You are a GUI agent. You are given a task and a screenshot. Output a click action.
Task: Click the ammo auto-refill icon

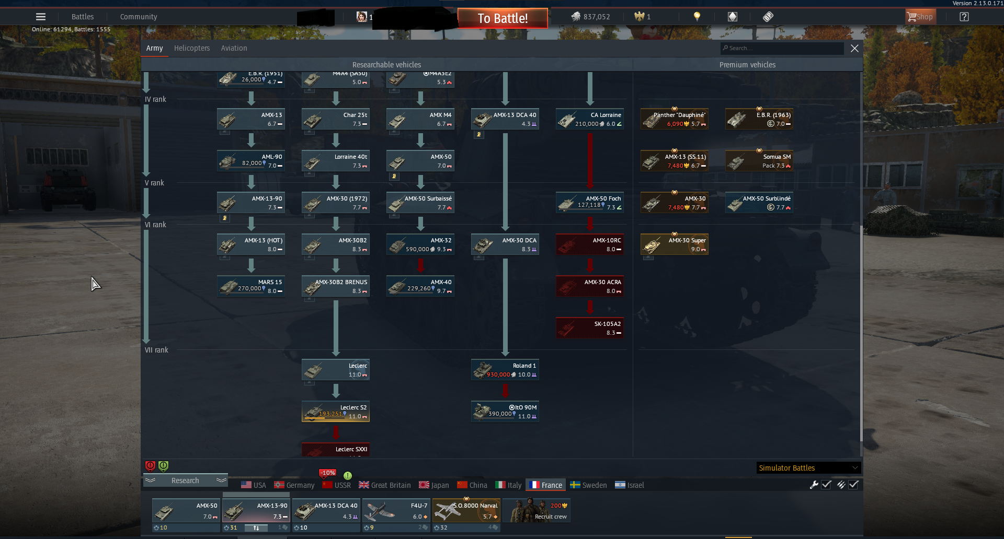(841, 485)
